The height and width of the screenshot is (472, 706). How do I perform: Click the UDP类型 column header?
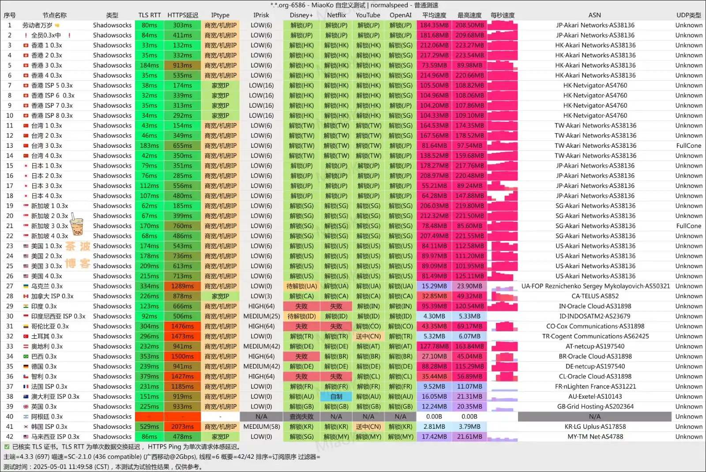688,15
